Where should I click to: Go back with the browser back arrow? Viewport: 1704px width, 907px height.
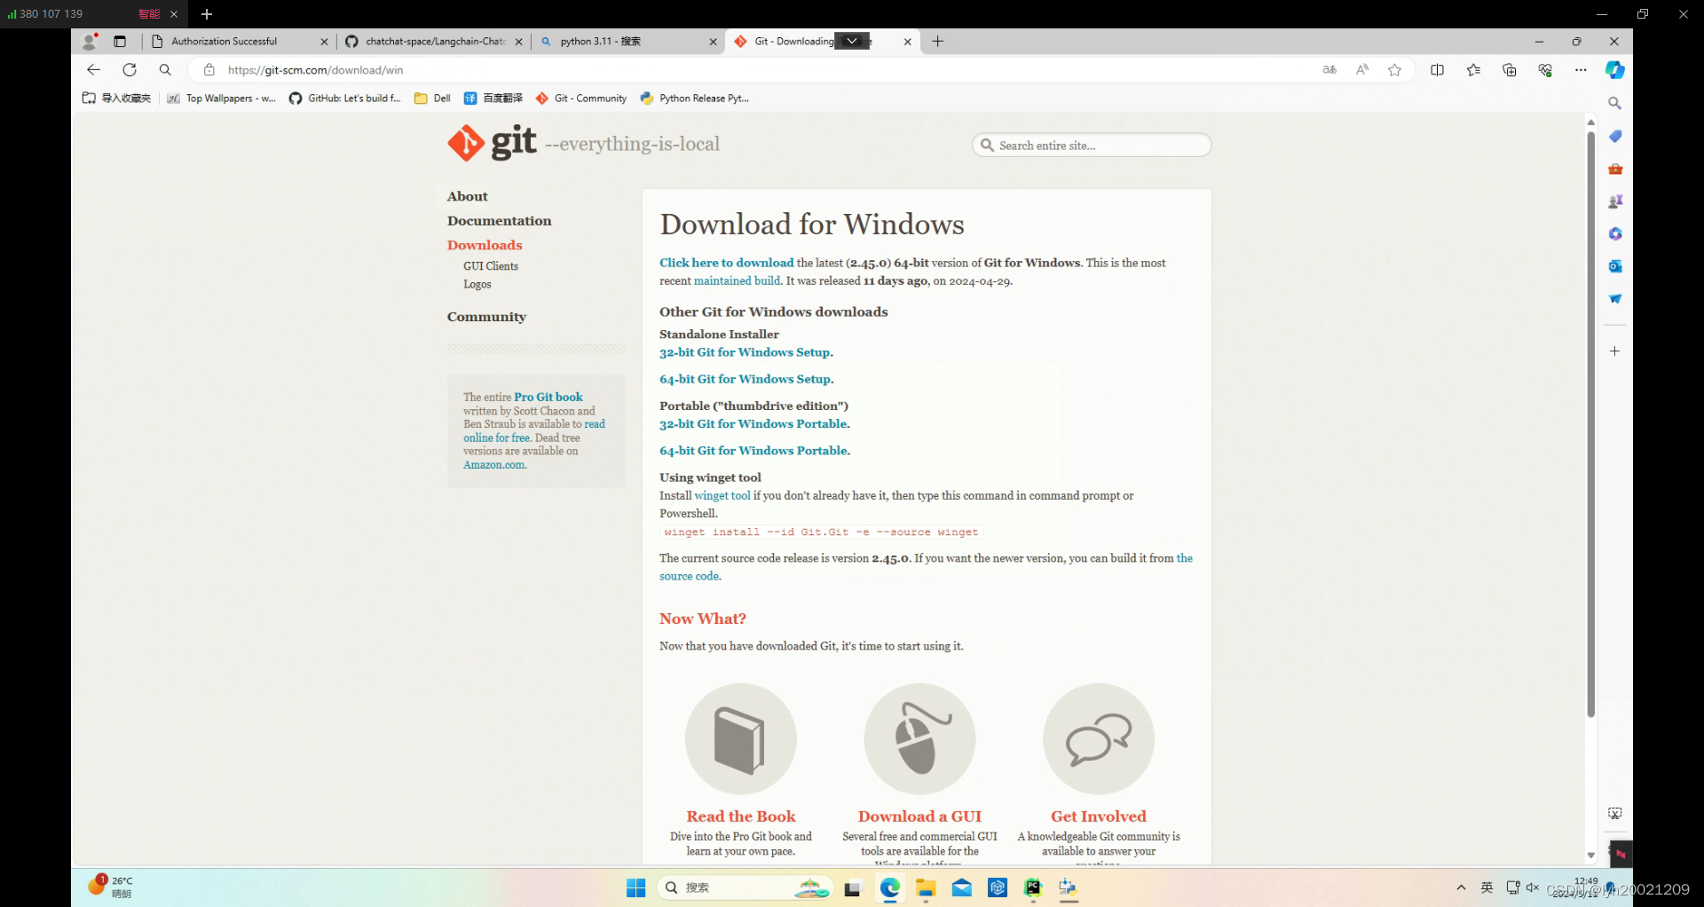tap(93, 70)
